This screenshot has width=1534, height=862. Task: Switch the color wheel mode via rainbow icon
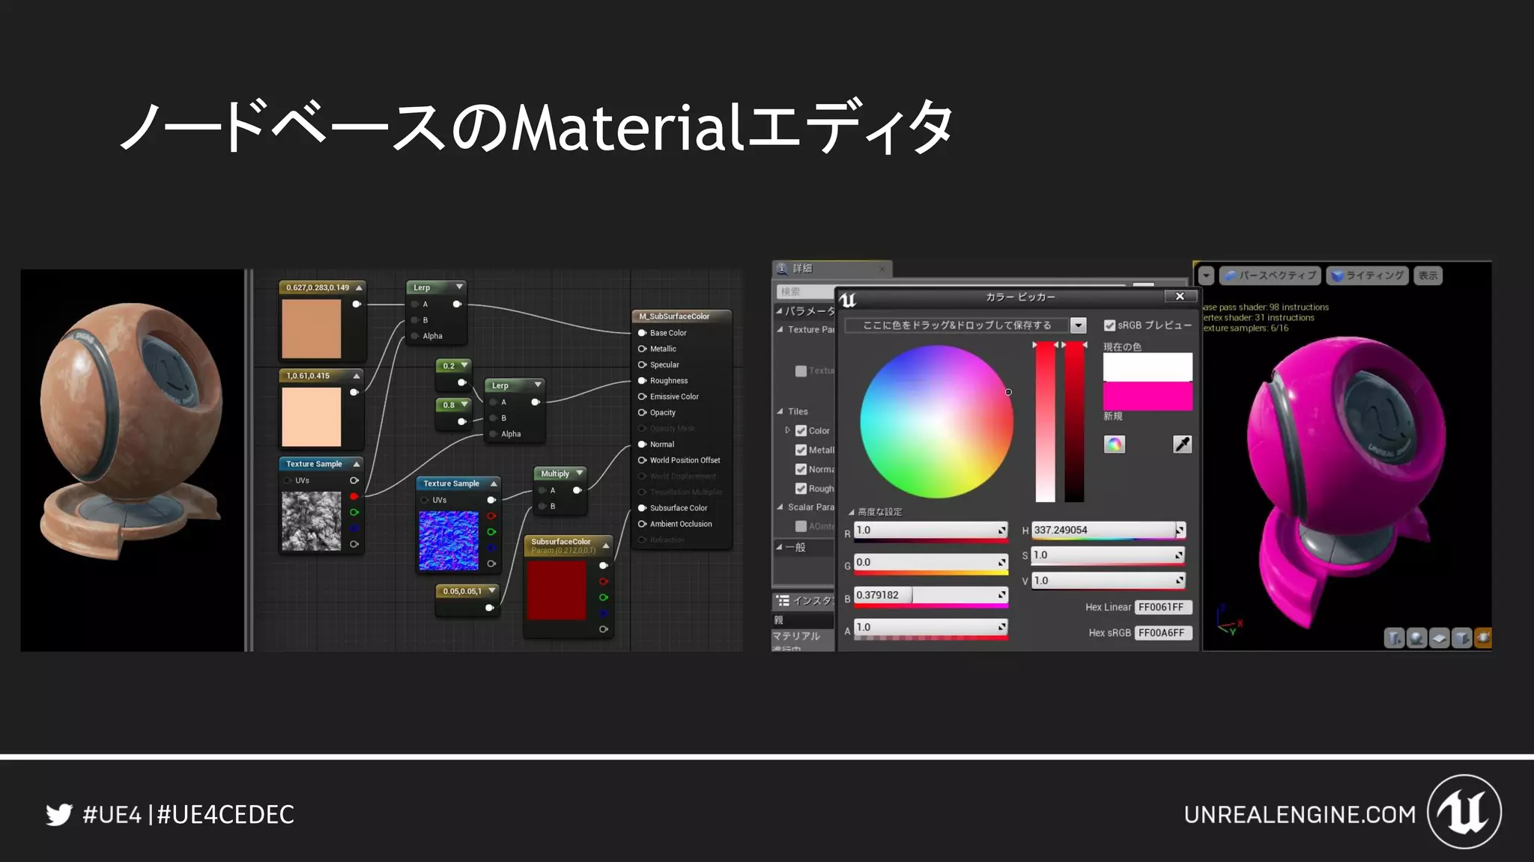coord(1115,444)
